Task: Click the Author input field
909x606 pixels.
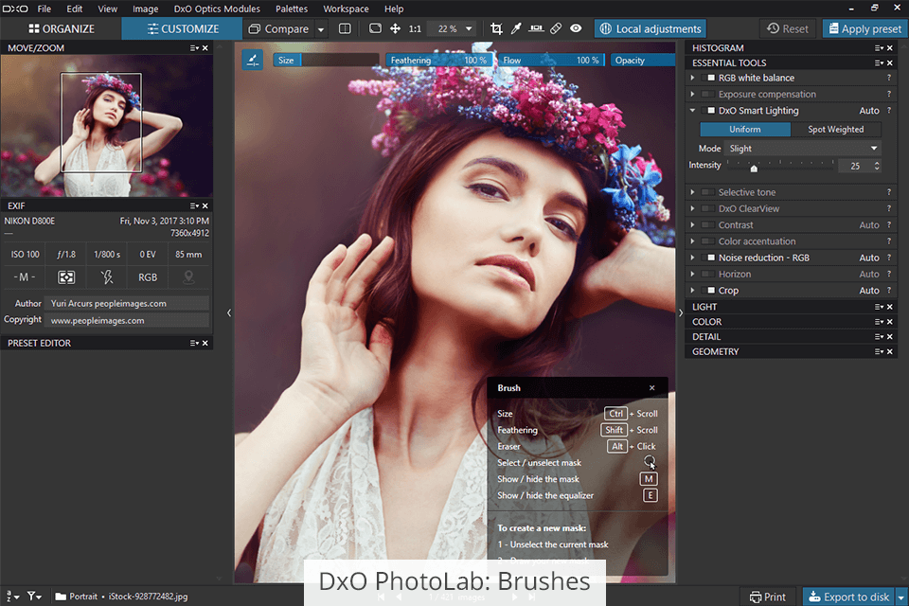Action: click(126, 303)
